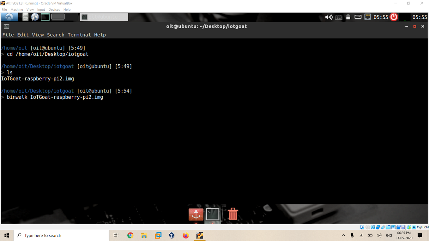Open the Devices menu in VirtualBox
This screenshot has height=241, width=429.
(54, 9)
